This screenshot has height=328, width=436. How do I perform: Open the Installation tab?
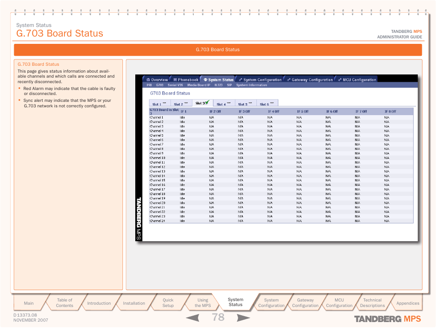click(134, 303)
